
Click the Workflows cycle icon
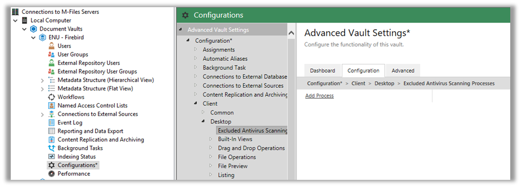pyautogui.click(x=52, y=97)
